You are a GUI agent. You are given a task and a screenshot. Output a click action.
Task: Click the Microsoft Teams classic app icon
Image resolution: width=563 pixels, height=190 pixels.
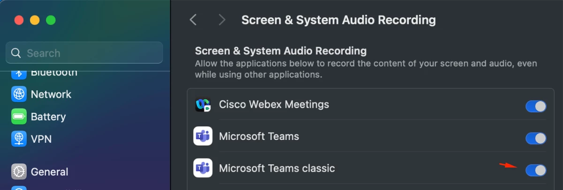(x=203, y=168)
